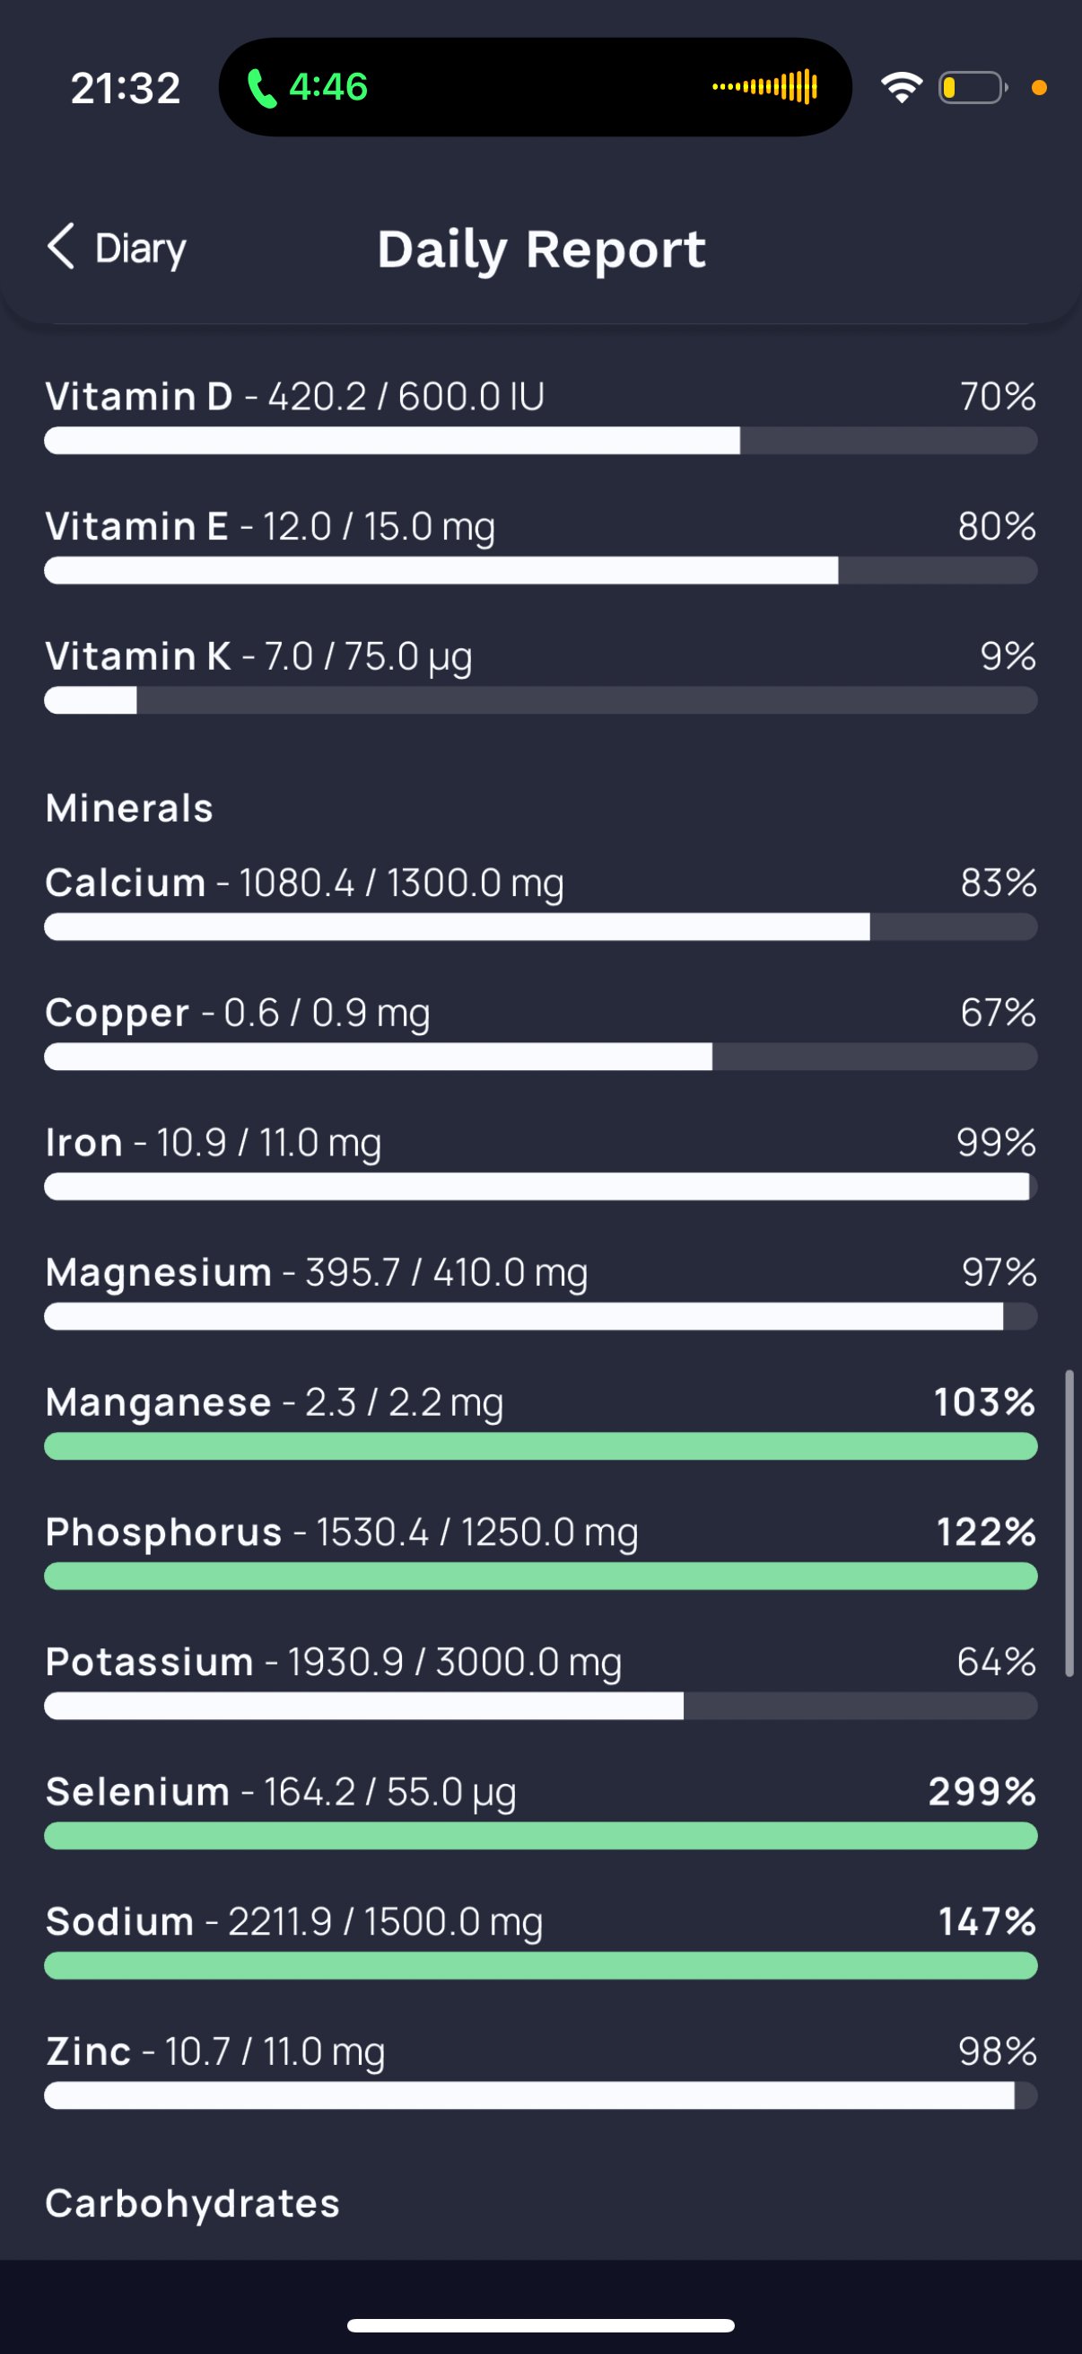Tap the orange microphone indicator dot
Viewport: 1082px width, 2354px height.
point(1039,88)
